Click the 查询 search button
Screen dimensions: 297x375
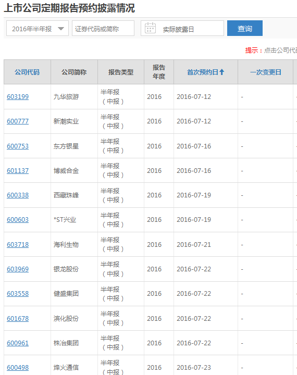tap(244, 28)
